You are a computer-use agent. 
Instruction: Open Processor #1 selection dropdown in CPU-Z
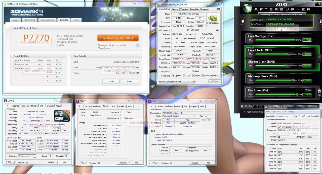[x=27, y=156]
